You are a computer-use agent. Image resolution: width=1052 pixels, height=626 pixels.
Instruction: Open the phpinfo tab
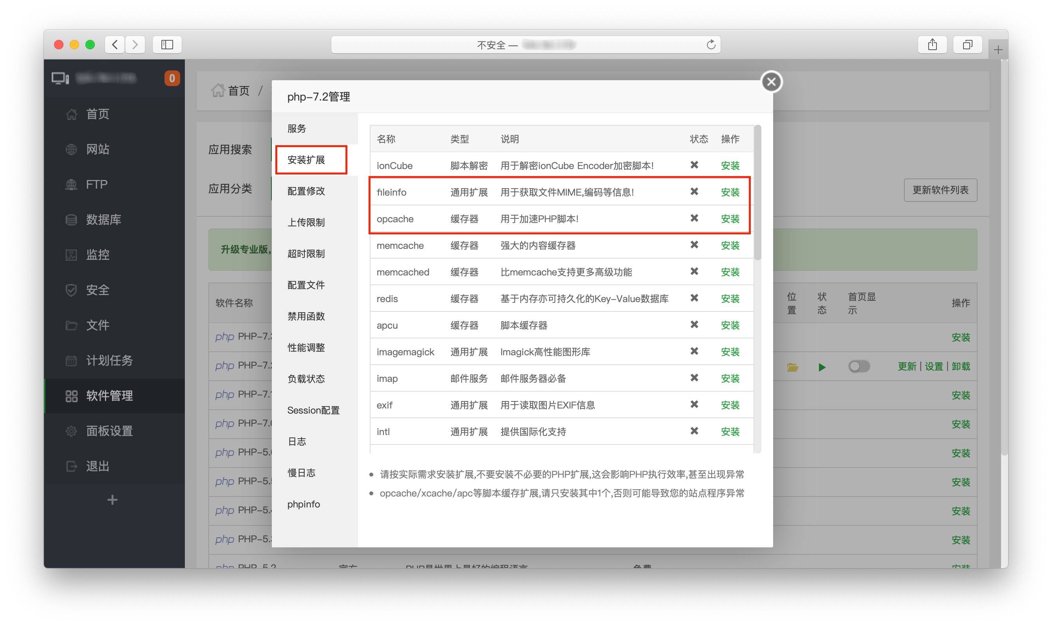(304, 504)
